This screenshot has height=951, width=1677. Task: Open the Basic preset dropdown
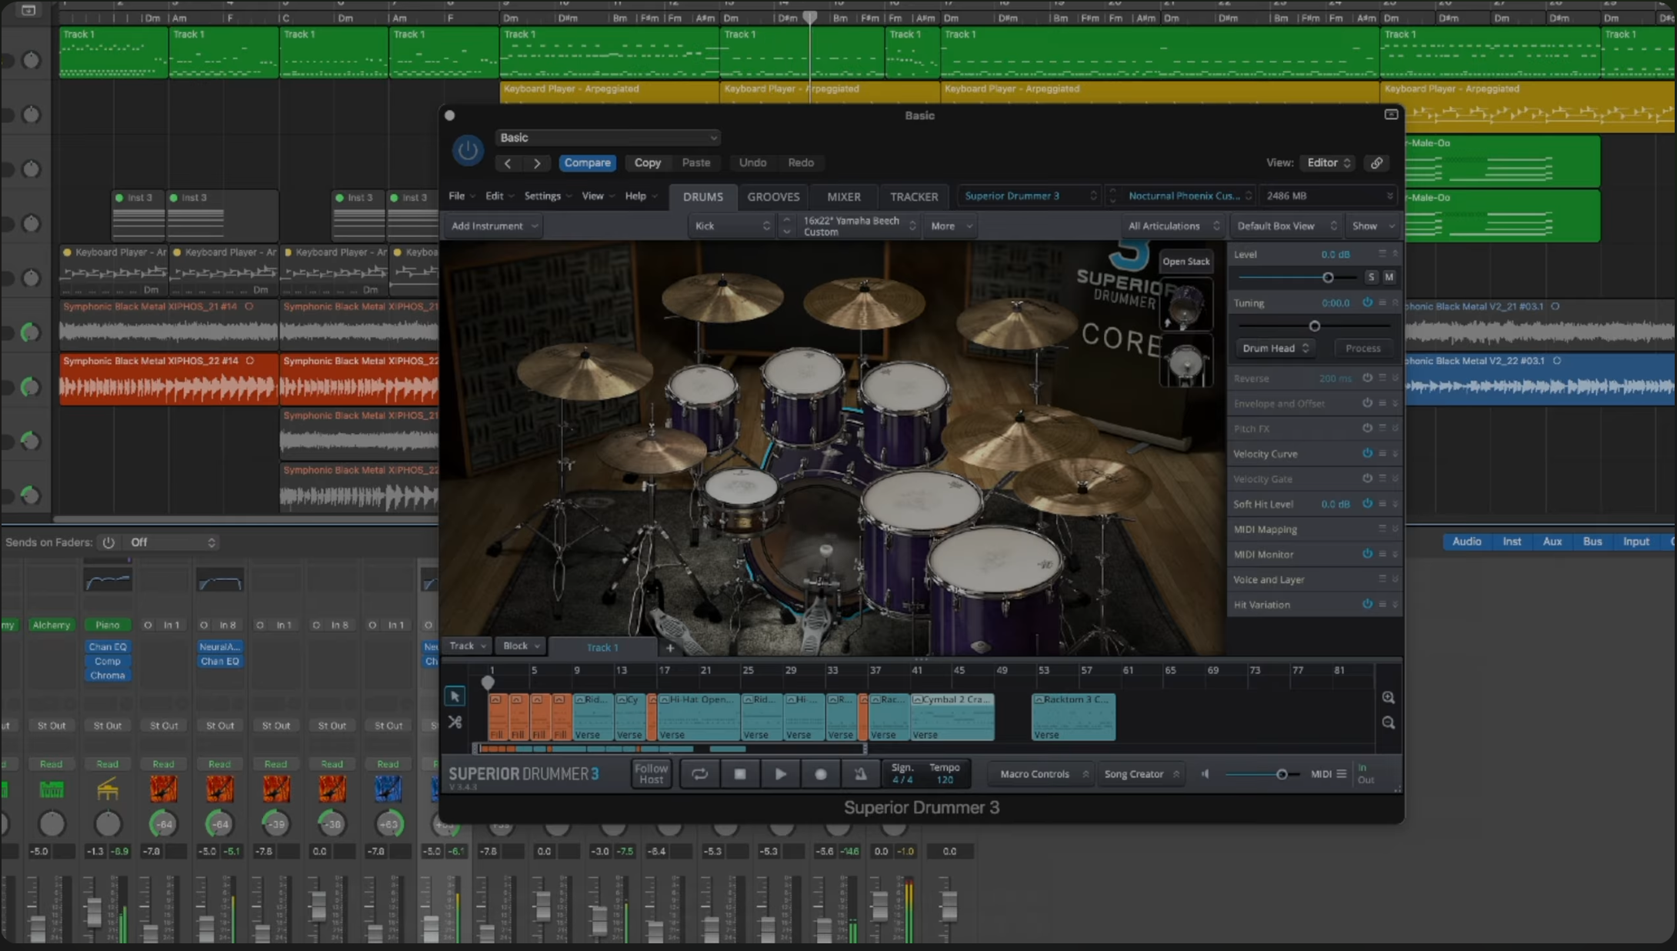(608, 138)
